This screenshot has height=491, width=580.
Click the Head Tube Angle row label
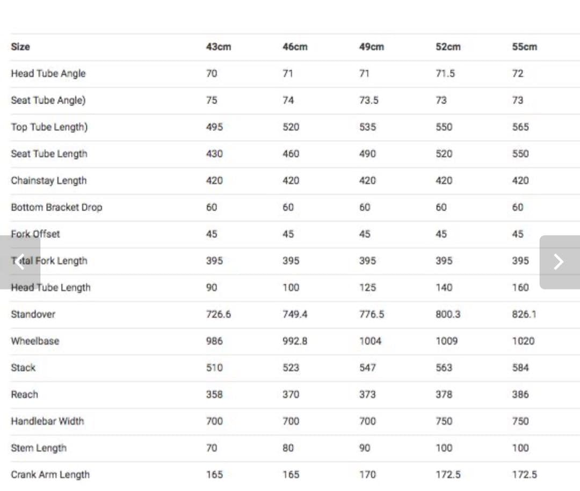[48, 74]
